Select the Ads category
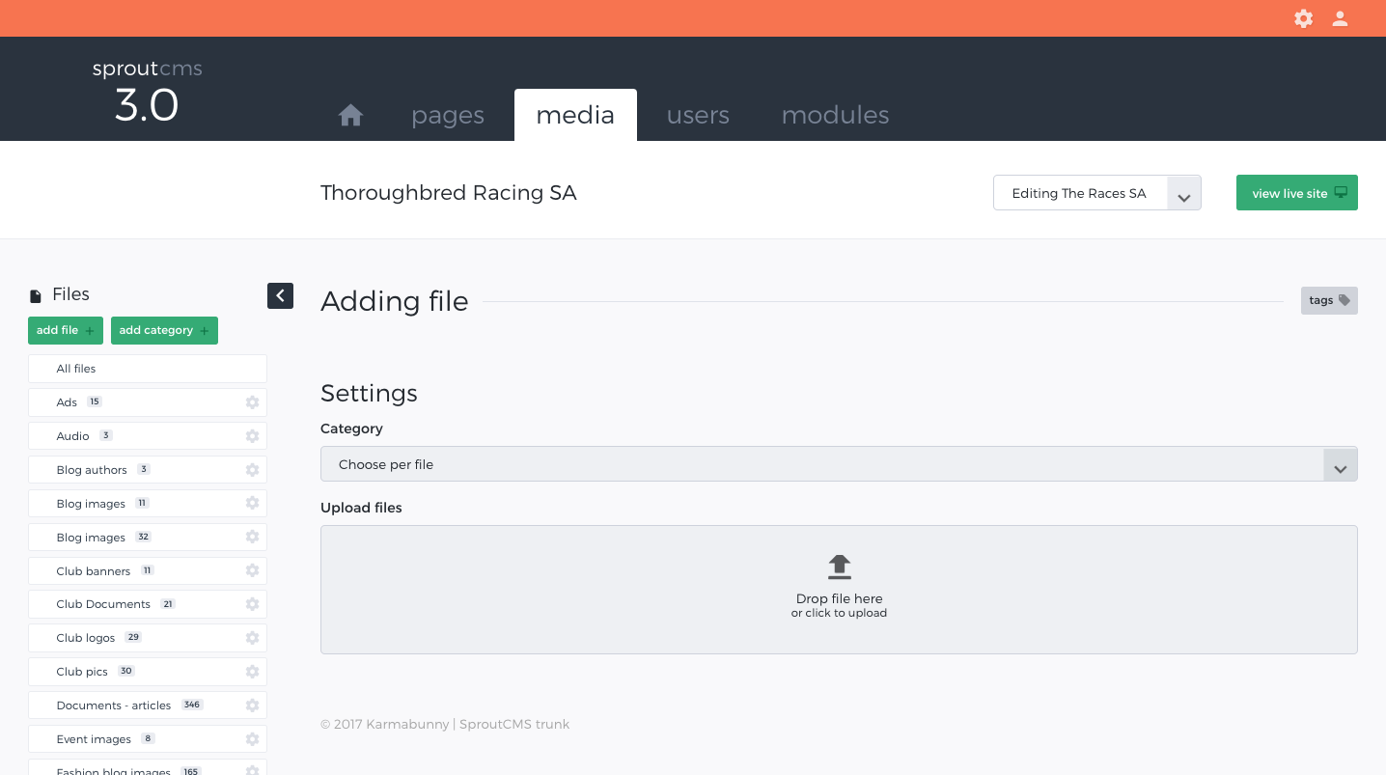Viewport: 1386px width, 775px height. 148,402
